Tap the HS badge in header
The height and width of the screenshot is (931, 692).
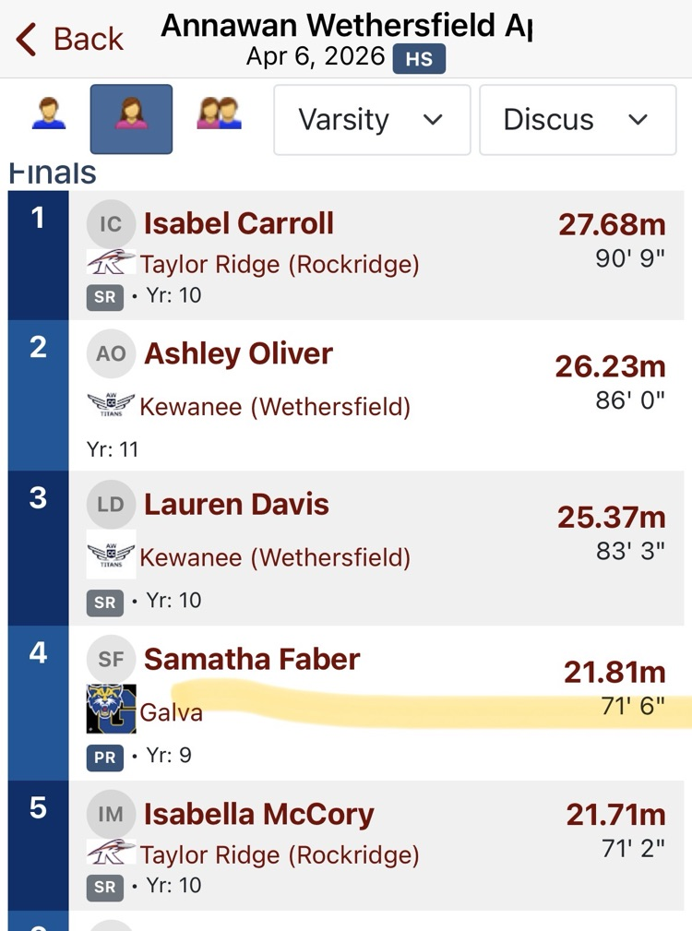(419, 59)
